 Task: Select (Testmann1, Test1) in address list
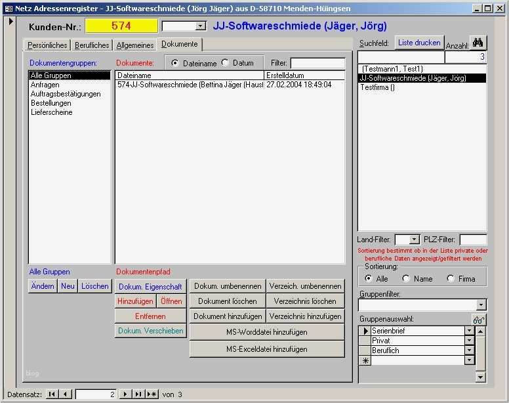[422, 69]
